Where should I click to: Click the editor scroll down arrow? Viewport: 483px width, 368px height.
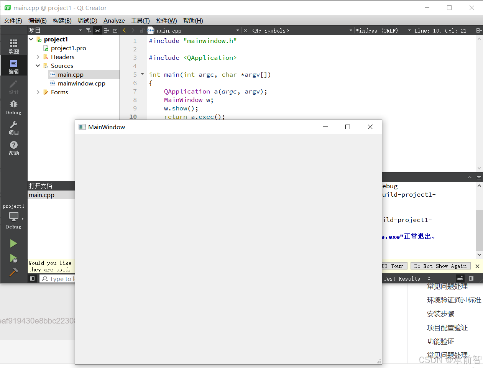click(x=479, y=168)
